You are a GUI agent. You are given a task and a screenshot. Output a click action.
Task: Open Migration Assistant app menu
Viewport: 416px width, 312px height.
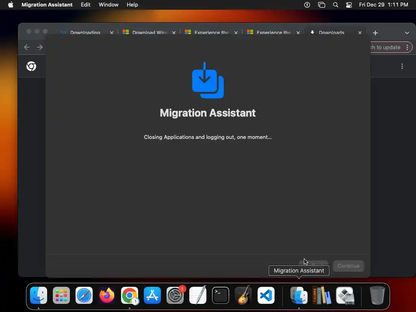47,5
